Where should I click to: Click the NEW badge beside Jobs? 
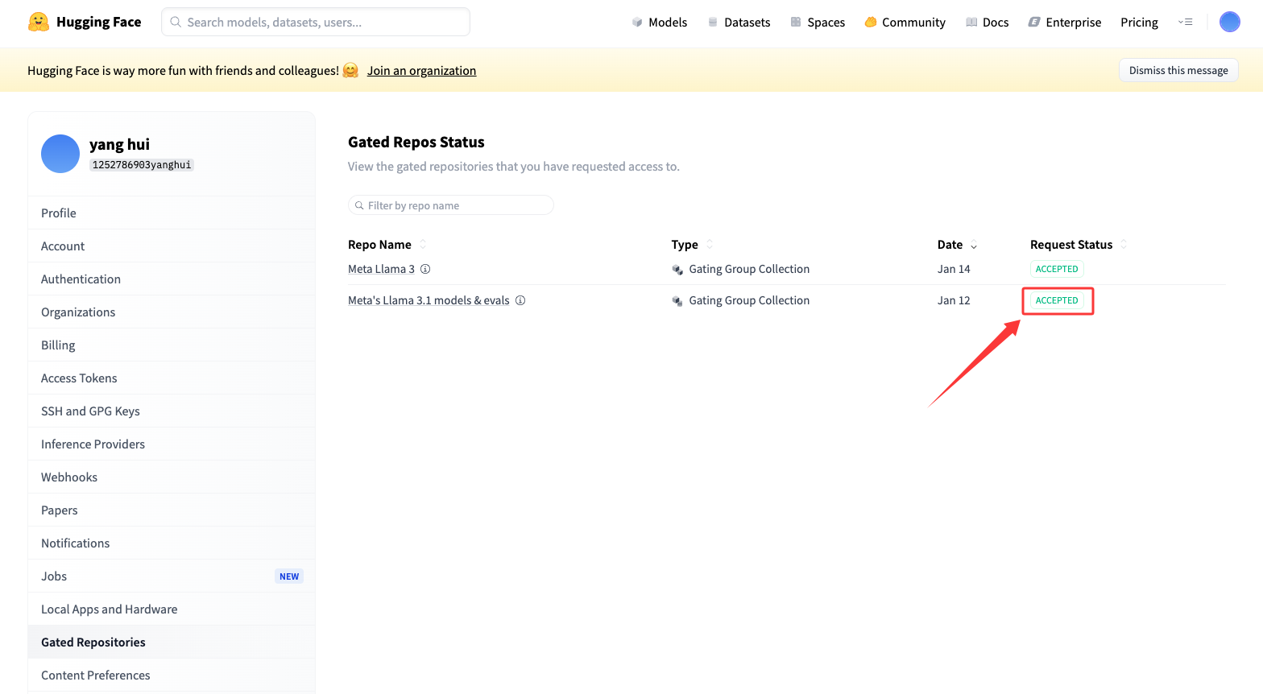pos(289,576)
